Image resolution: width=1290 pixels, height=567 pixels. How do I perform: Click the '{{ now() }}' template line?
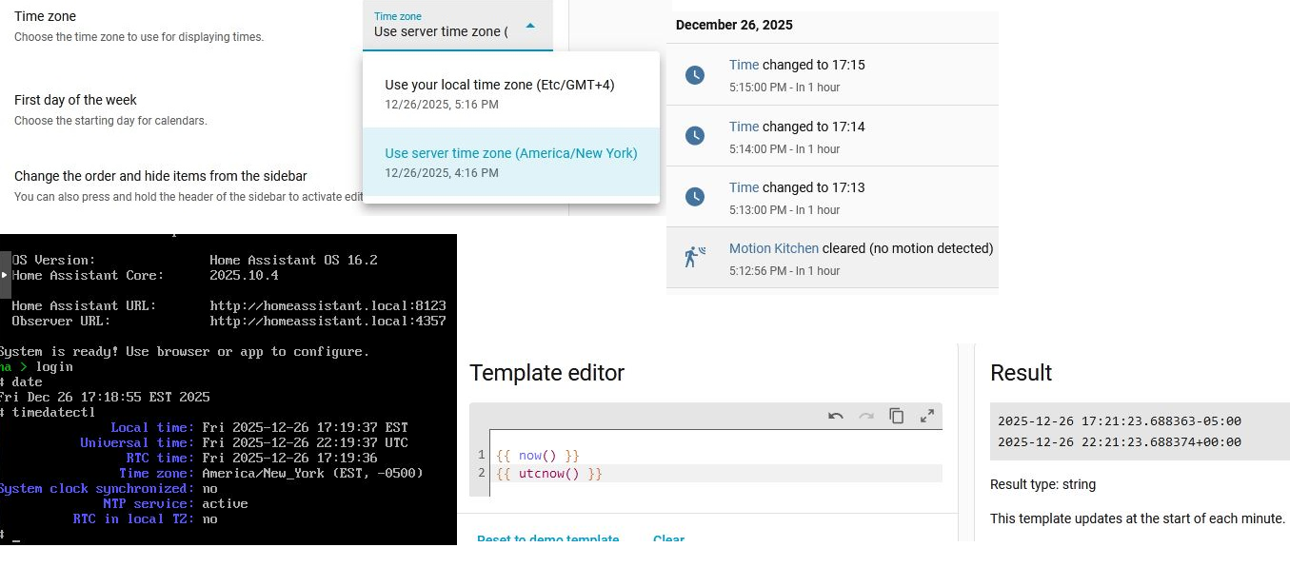(x=538, y=456)
